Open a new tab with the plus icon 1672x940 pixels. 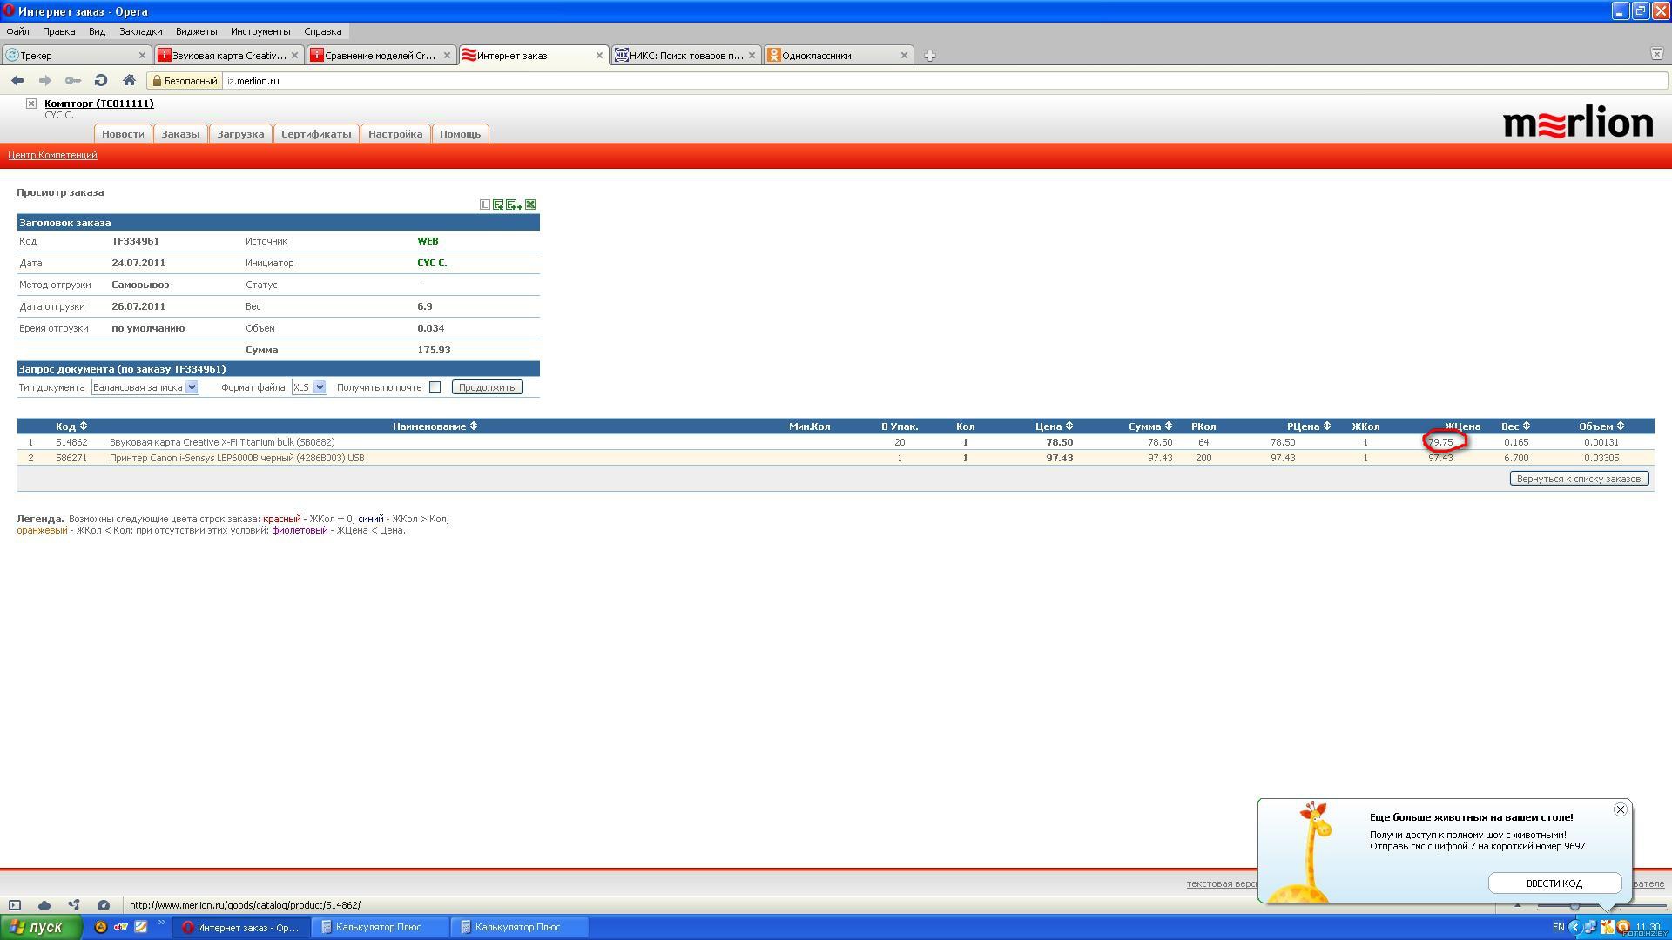[929, 56]
